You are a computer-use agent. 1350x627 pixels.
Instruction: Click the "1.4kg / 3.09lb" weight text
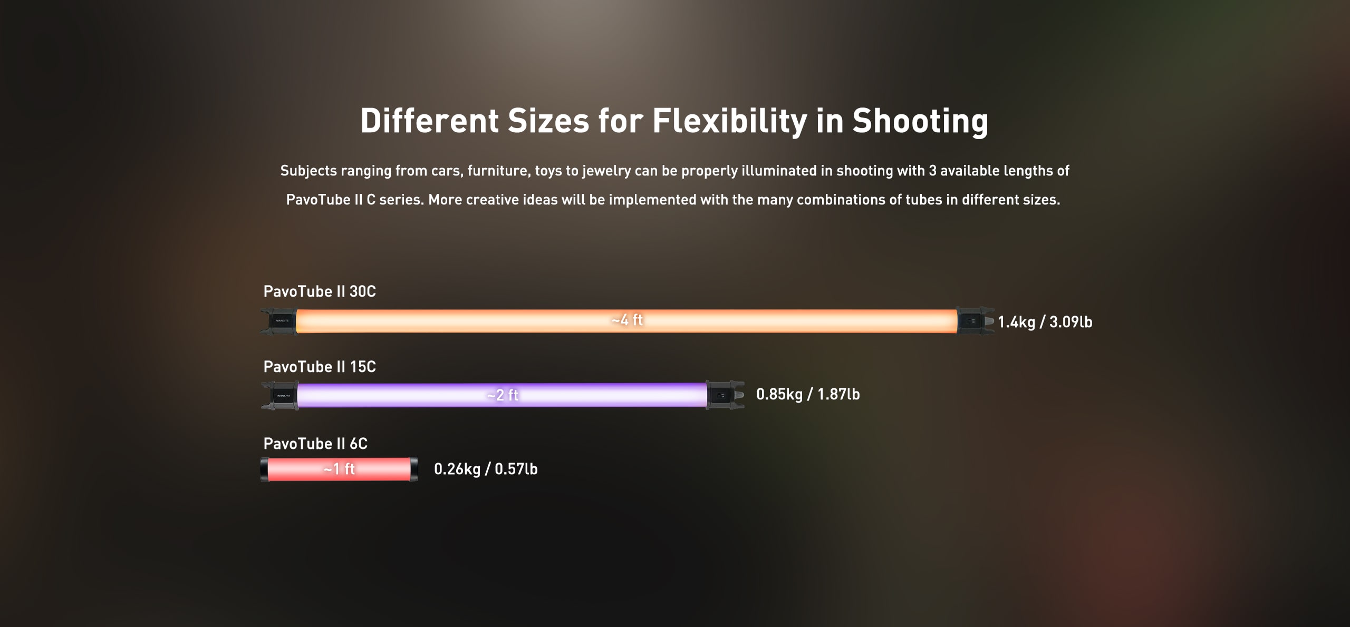1045,322
